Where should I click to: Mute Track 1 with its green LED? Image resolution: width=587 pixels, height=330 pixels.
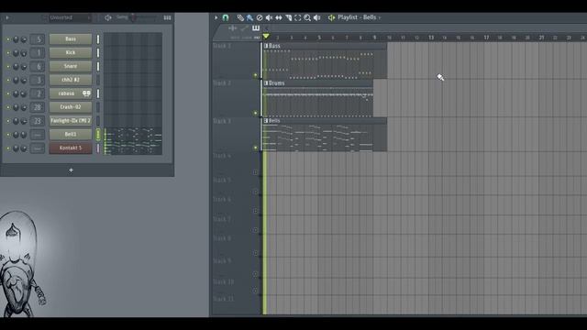(256, 75)
